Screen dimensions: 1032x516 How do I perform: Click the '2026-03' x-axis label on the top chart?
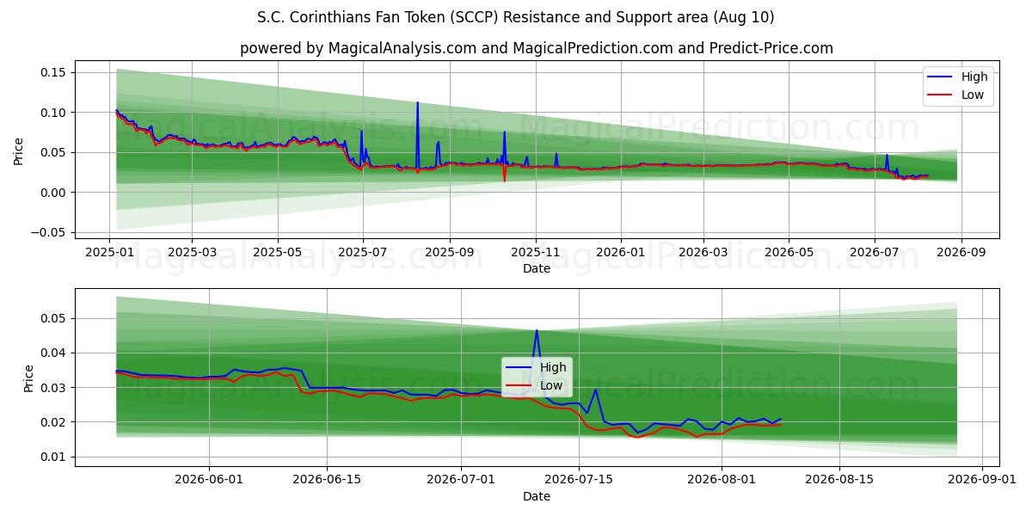[x=703, y=253]
